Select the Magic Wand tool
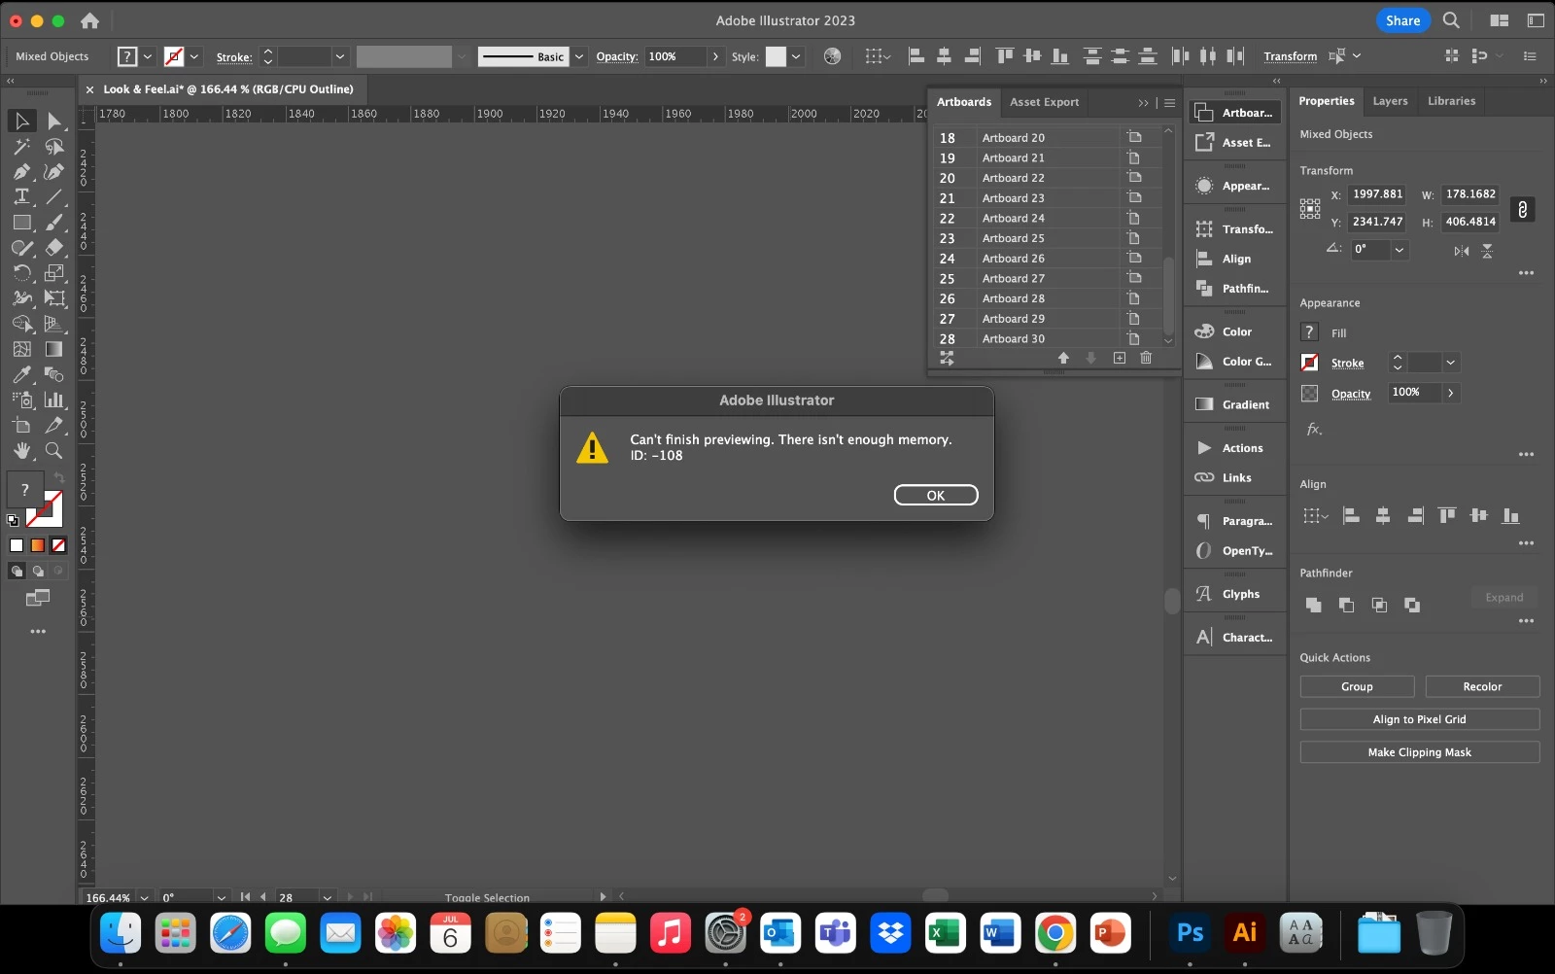 [x=21, y=146]
